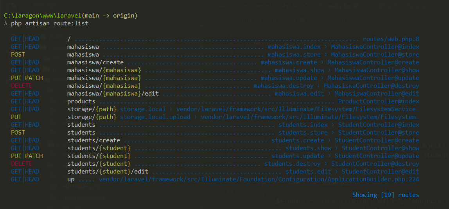
Task: Click the 'students/{student}/edit' URI
Action: pyautogui.click(x=108, y=172)
